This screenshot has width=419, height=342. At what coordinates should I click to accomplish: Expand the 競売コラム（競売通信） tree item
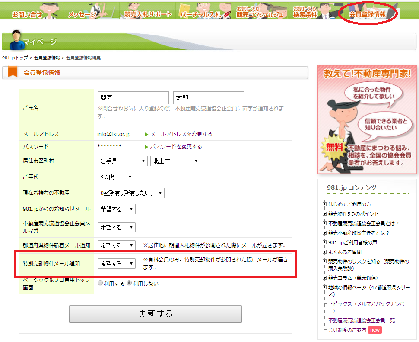(325, 278)
